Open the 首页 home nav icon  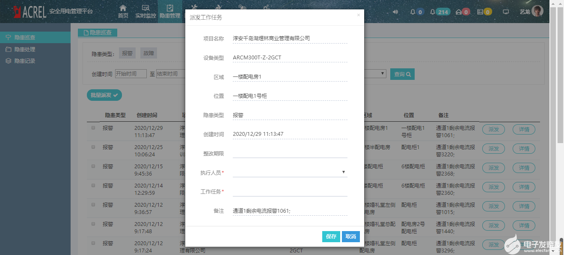[x=123, y=11]
